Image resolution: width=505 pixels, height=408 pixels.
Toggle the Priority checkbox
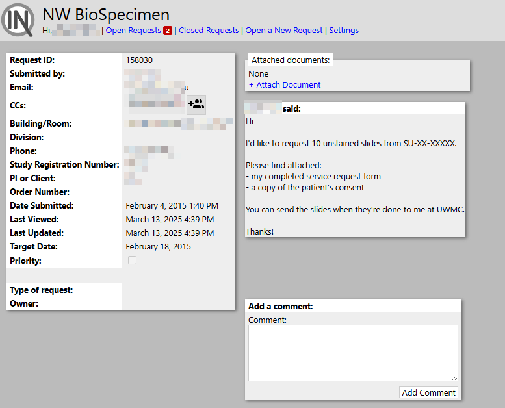[x=132, y=260]
